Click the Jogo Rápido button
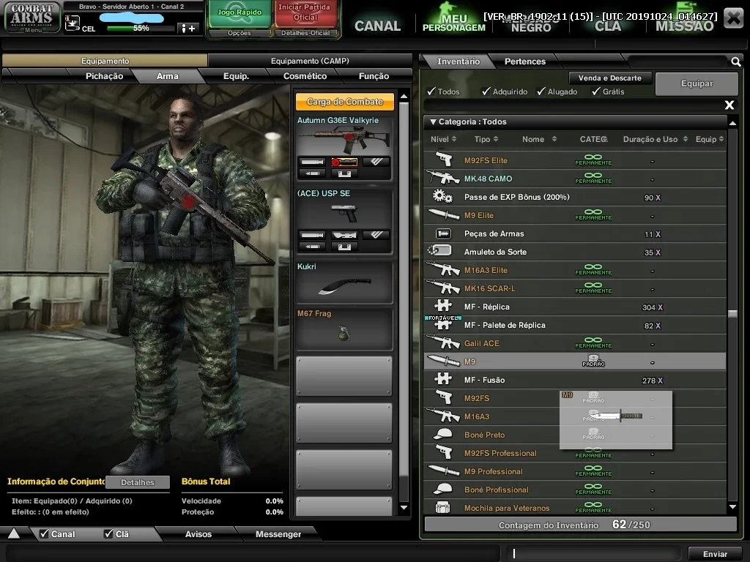 click(240, 13)
